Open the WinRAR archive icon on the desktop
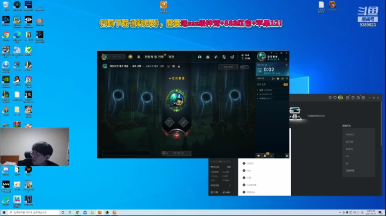 17,125
